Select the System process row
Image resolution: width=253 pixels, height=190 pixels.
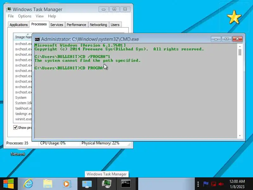tap(23, 98)
